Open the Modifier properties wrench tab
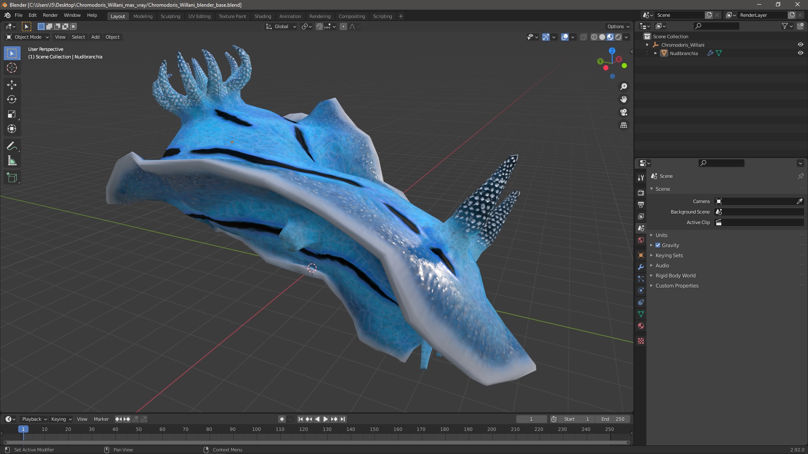Screen dimensions: 808x454 coord(641,267)
